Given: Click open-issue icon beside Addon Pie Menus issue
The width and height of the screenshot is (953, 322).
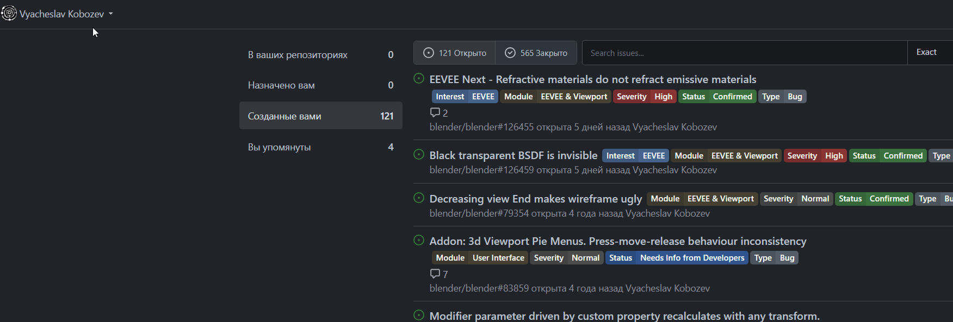Looking at the screenshot, I should click(x=419, y=241).
